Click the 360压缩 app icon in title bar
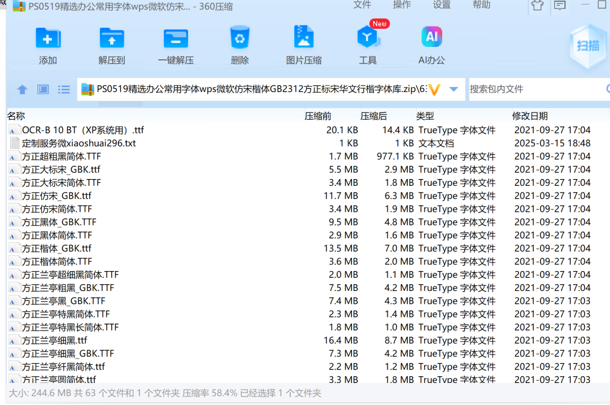Image resolution: width=610 pixels, height=405 pixels. point(19,6)
